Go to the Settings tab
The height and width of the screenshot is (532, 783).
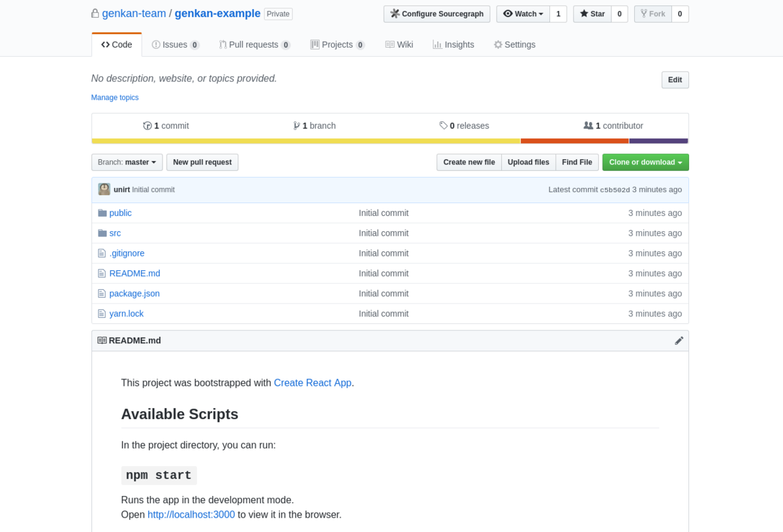[x=514, y=44]
